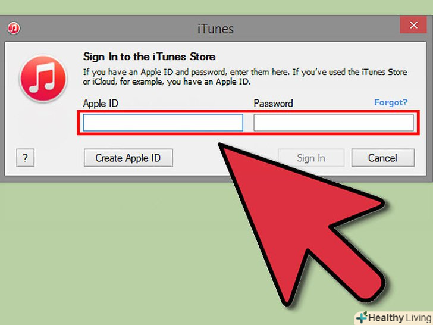Focus the Password text field
This screenshot has height=325, width=433.
(334, 123)
